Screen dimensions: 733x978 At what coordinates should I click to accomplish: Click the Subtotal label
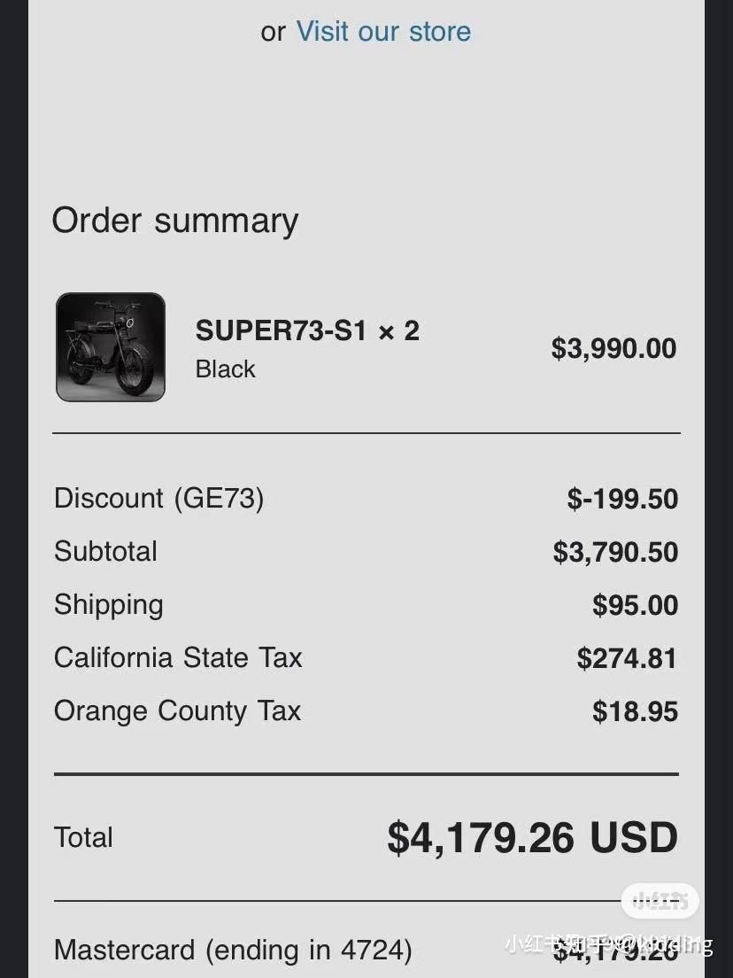105,551
